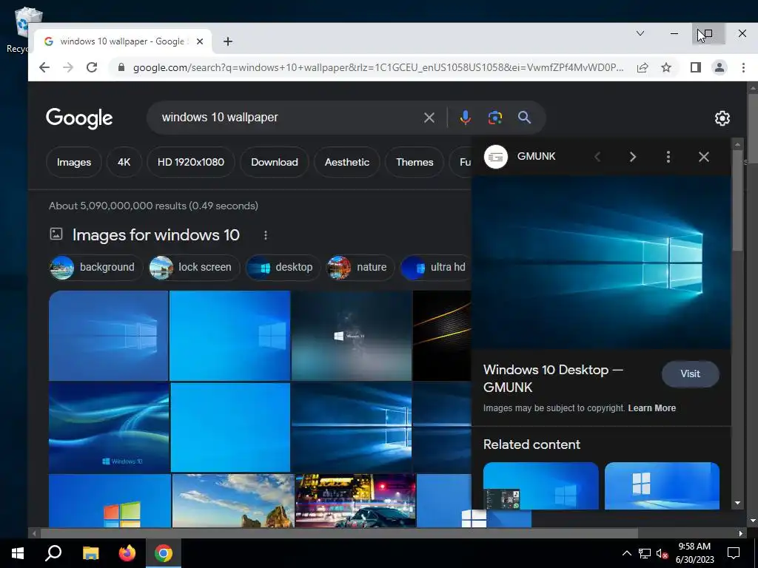Open the Learn More copyright link

651,408
